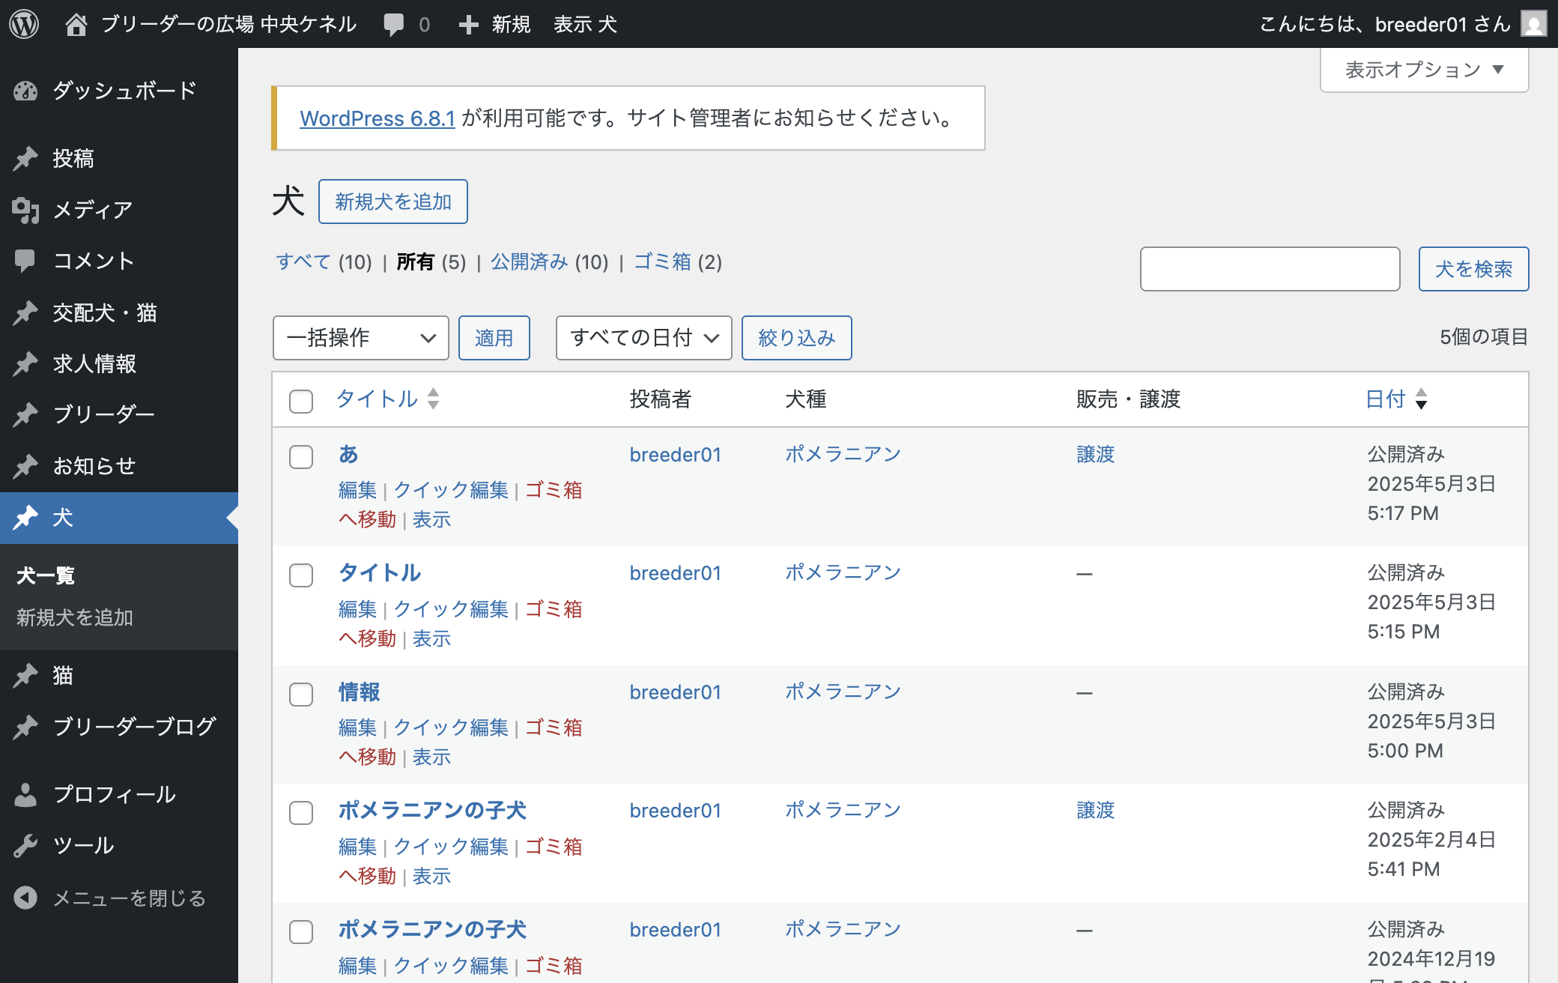Viewport: 1558px width, 983px height.
Task: Click クイック編集 under row 情報
Action: [451, 728]
